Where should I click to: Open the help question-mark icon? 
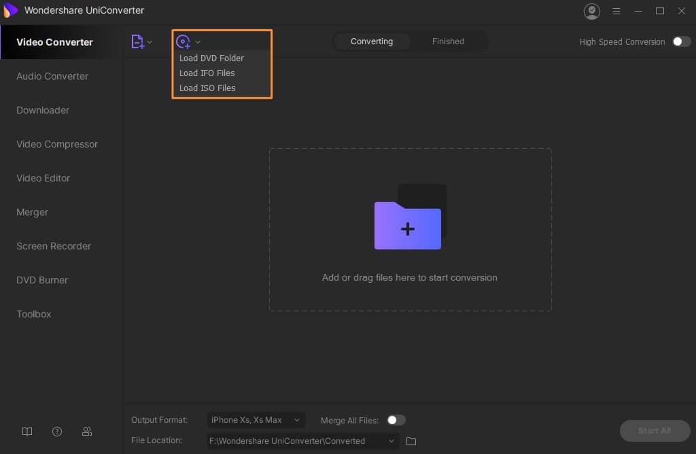click(57, 432)
